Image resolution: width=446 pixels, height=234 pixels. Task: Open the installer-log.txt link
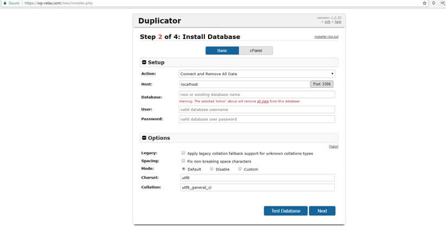pyautogui.click(x=326, y=37)
